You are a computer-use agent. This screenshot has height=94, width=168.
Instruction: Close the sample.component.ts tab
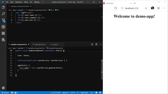(x=29, y=44)
